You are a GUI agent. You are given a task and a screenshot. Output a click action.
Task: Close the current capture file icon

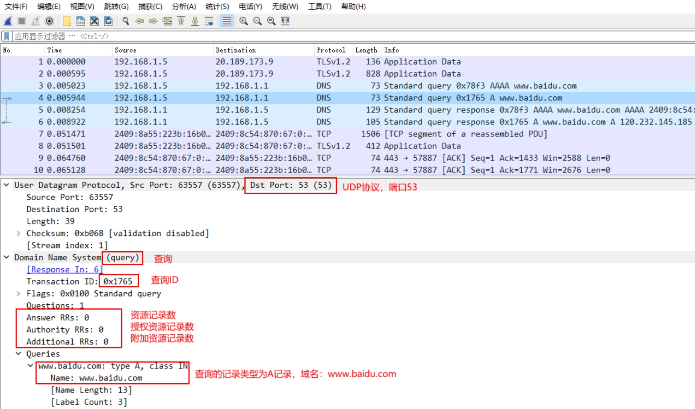pos(94,21)
